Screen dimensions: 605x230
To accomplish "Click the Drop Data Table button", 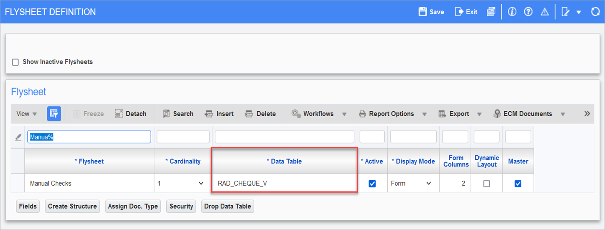I will tap(228, 206).
